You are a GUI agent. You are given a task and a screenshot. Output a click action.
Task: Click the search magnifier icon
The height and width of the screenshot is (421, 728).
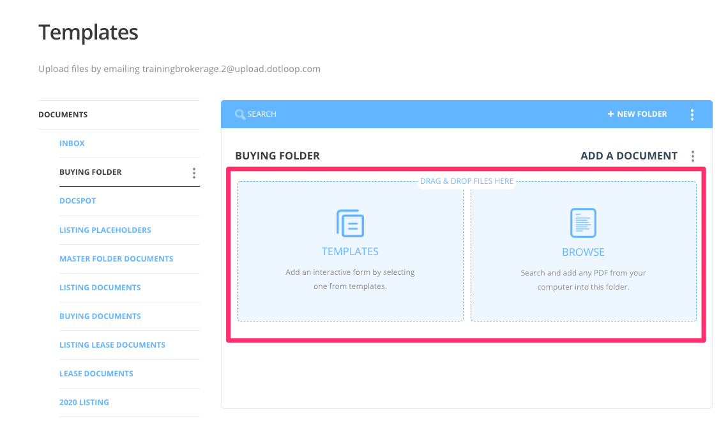(239, 114)
